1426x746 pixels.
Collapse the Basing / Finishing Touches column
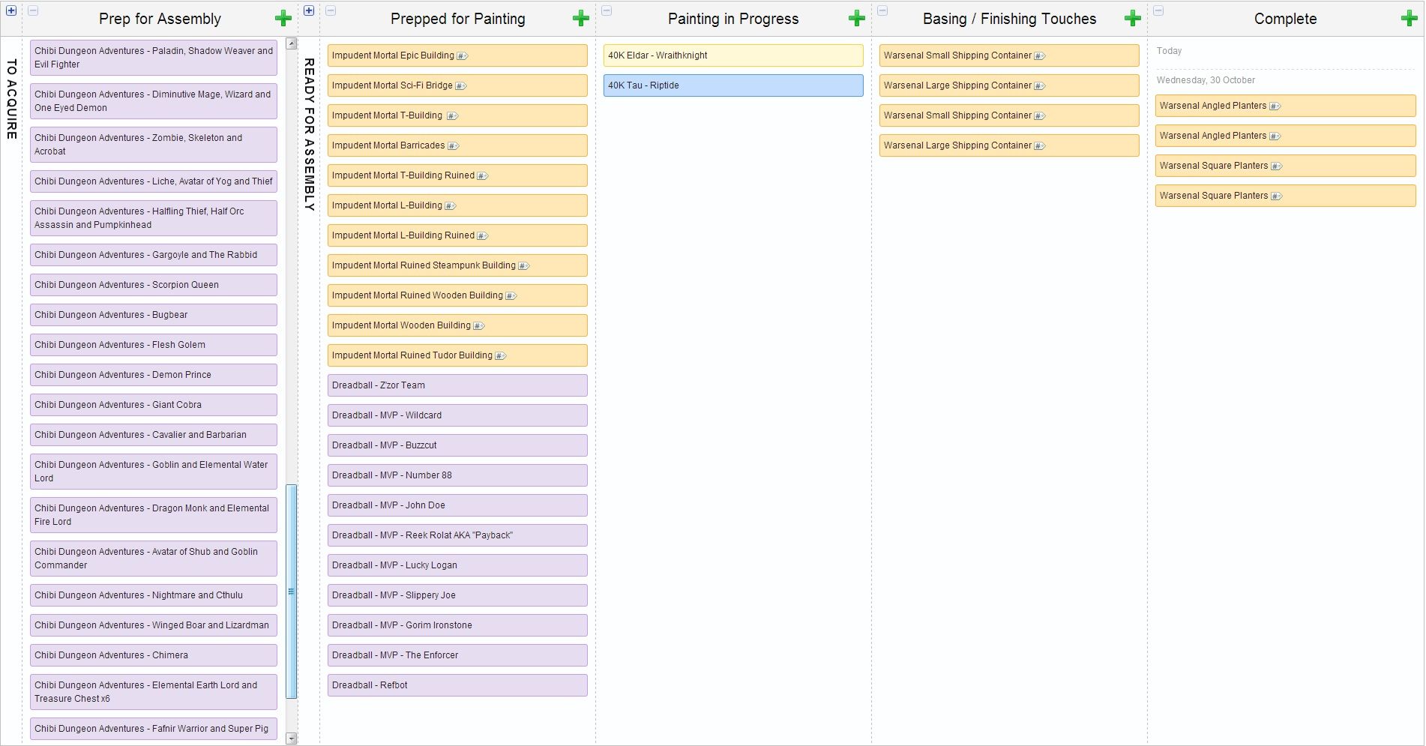882,10
